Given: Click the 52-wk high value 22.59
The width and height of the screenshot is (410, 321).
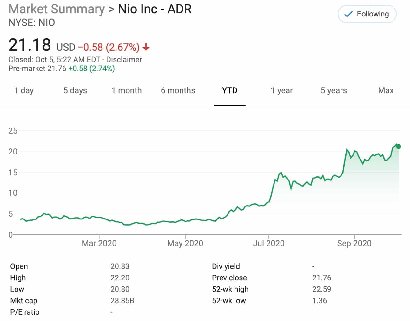Looking at the screenshot, I should coord(321,289).
